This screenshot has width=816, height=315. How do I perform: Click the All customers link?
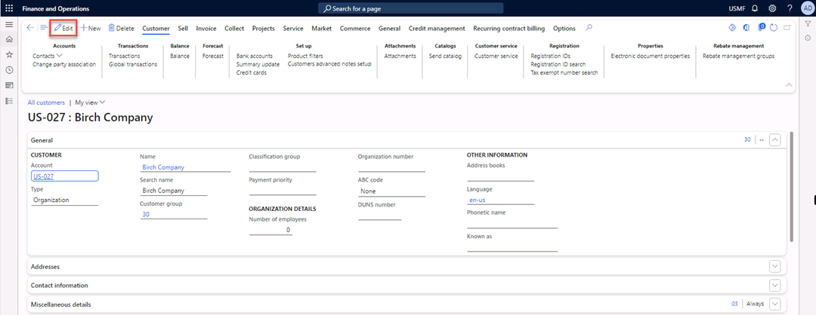(46, 102)
